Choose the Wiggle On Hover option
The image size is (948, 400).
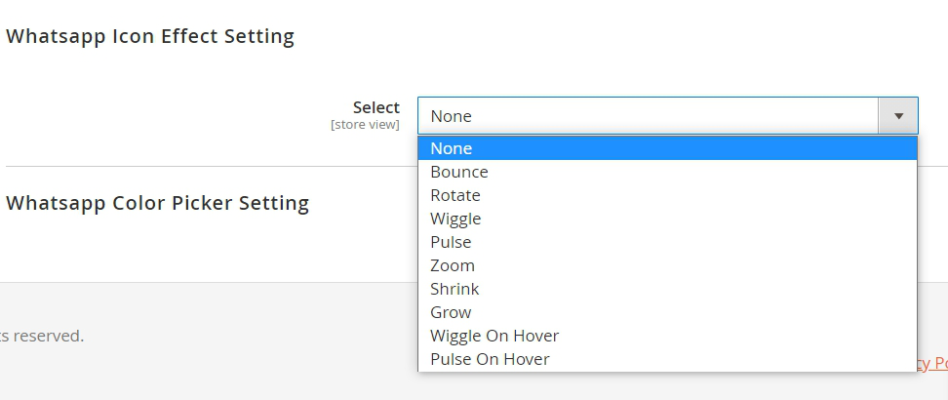tap(494, 336)
